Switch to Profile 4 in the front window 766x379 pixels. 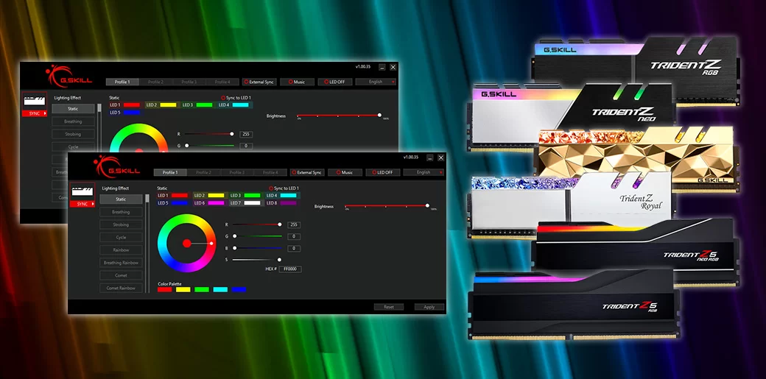[270, 172]
